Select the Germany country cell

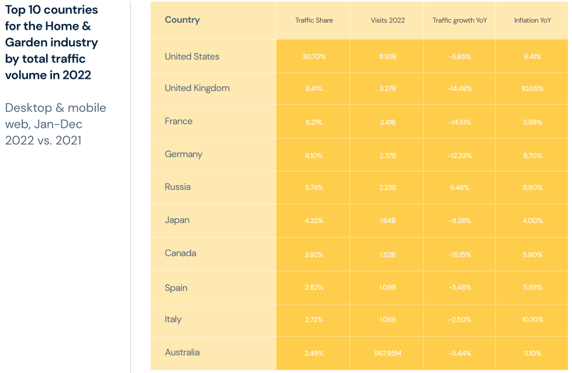coord(183,154)
